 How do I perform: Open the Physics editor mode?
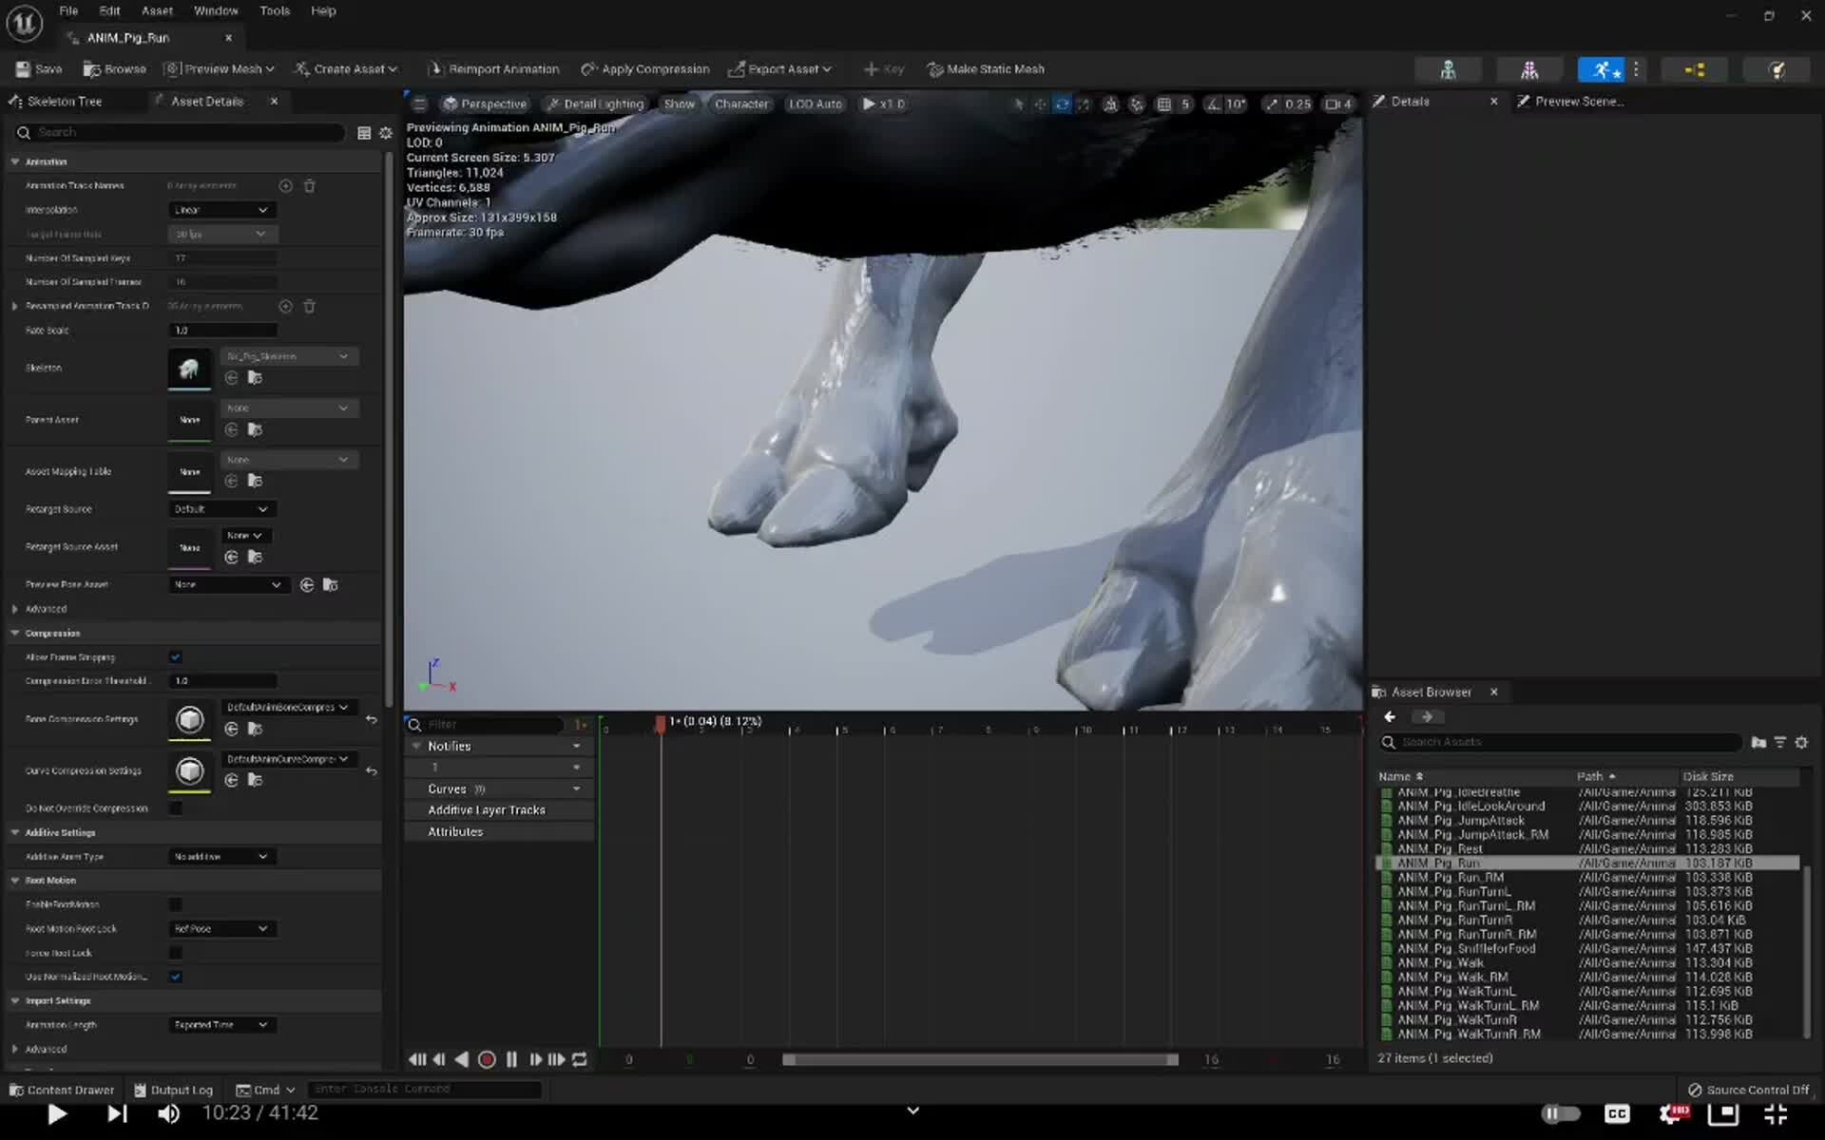pos(1776,68)
